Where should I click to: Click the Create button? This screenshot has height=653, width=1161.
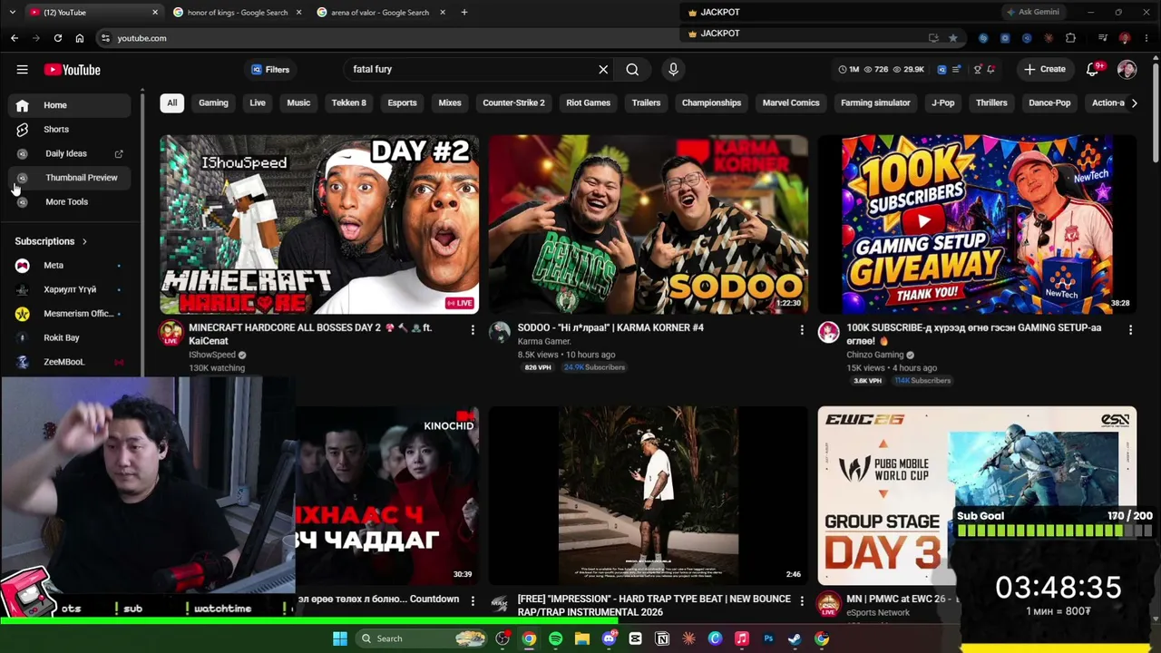[x=1045, y=70]
